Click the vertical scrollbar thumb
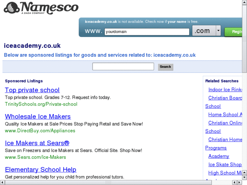This screenshot has width=247, height=185. click(x=245, y=39)
